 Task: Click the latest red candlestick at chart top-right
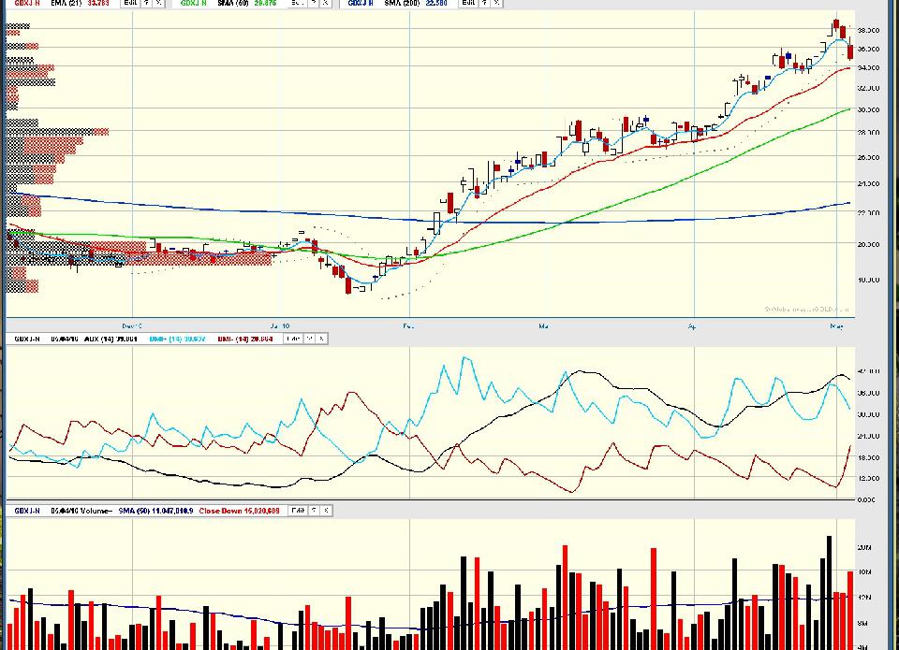850,51
